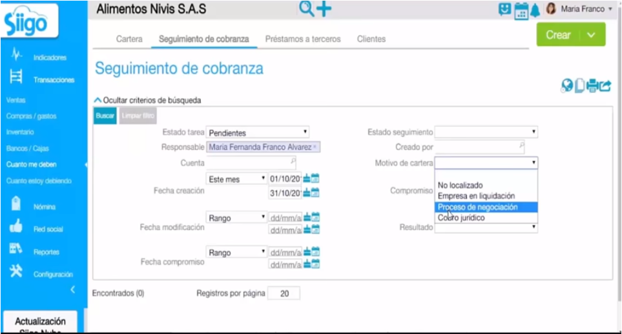This screenshot has width=622, height=334.
Task: Click the Buscar button
Action: [105, 116]
